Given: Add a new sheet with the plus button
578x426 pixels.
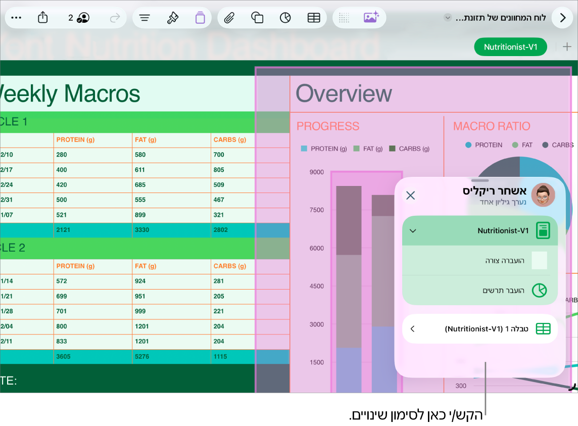Looking at the screenshot, I should [x=567, y=47].
